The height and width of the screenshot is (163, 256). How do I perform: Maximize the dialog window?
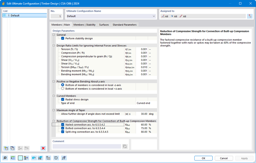pyautogui.click(x=240, y=3)
